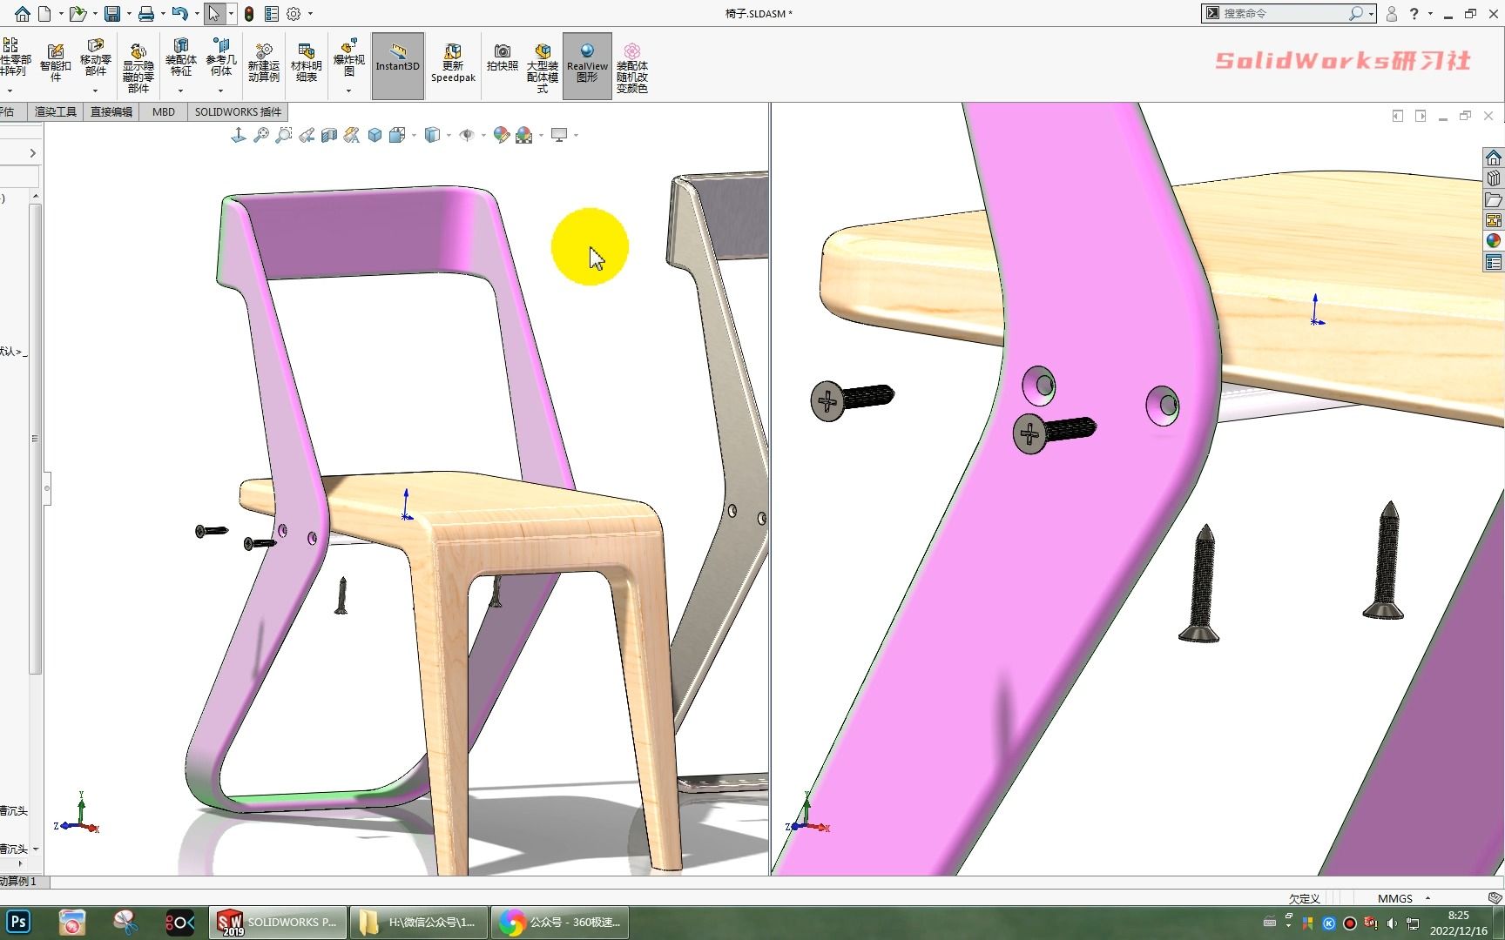Viewport: 1505px width, 940px height.
Task: Open the 爆炸视图 (Exploded View) tool
Action: tap(348, 61)
